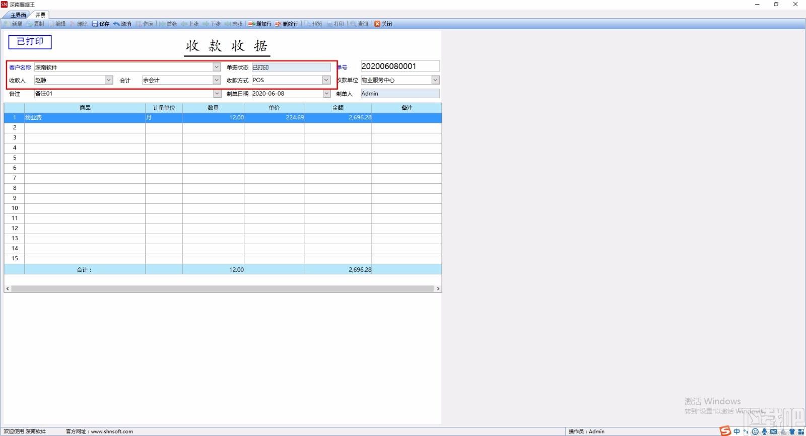
Task: Click the input method microphone icon
Action: tap(764, 431)
